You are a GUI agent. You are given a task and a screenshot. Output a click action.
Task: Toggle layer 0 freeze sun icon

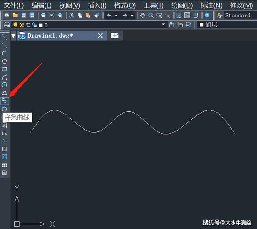pos(22,25)
